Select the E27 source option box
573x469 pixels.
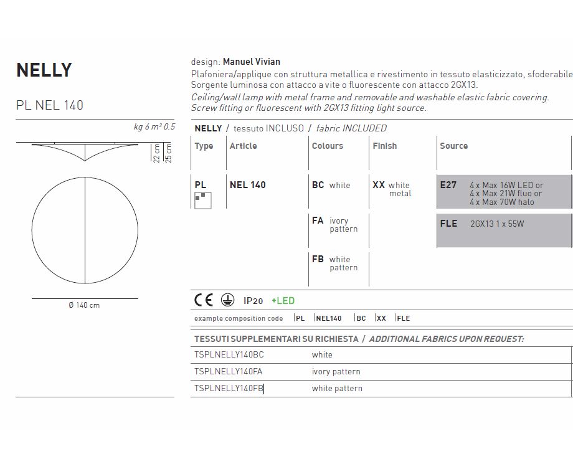[x=503, y=193]
